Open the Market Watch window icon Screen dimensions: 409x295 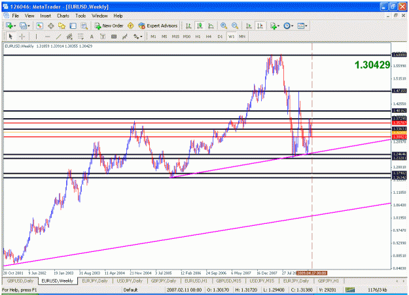tap(39, 25)
